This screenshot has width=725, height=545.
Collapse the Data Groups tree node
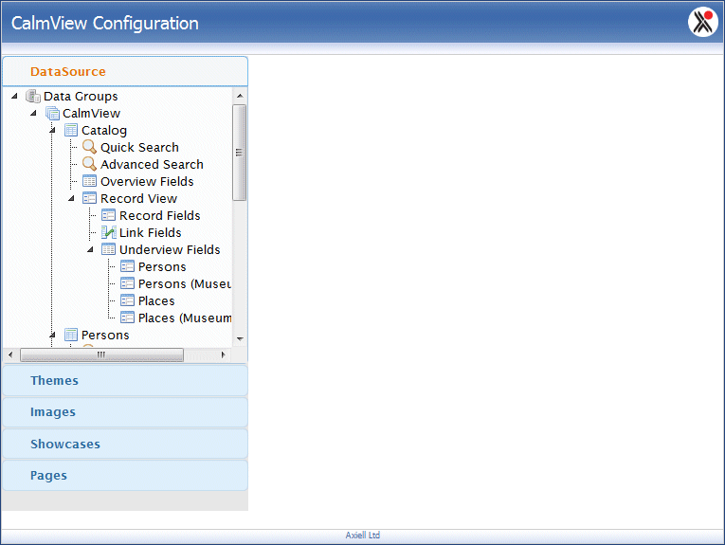click(x=14, y=96)
